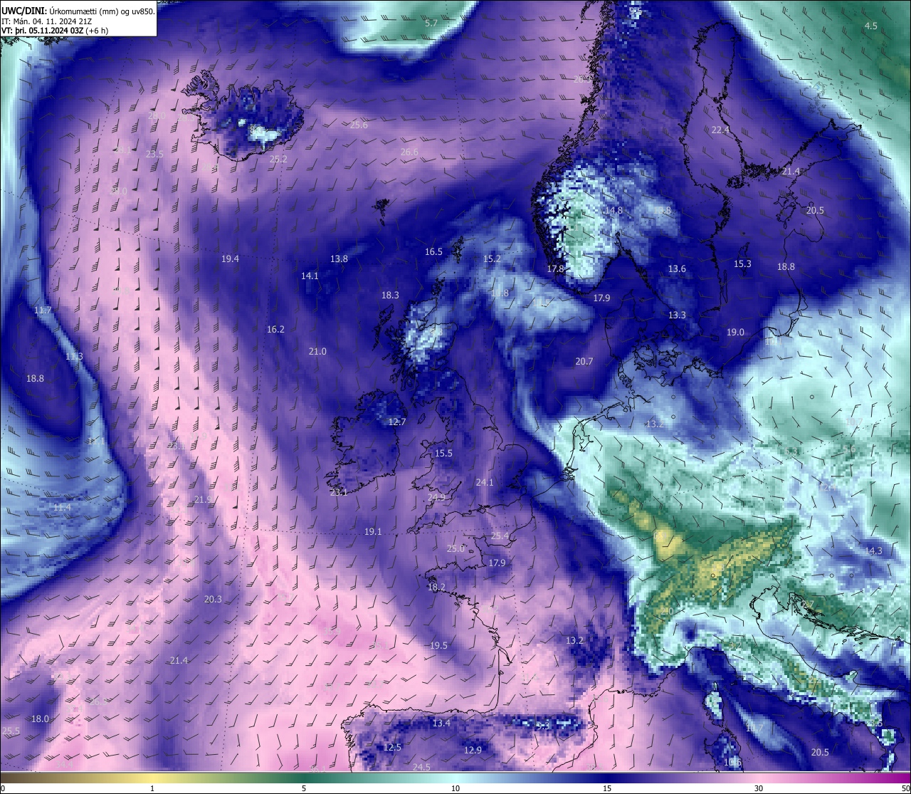Select the 21.9 map value

pos(202,500)
